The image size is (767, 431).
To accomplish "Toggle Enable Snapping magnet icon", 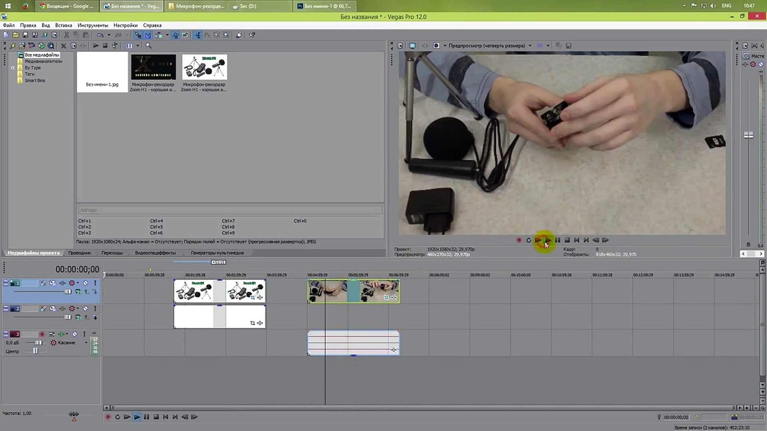I will pos(138,35).
